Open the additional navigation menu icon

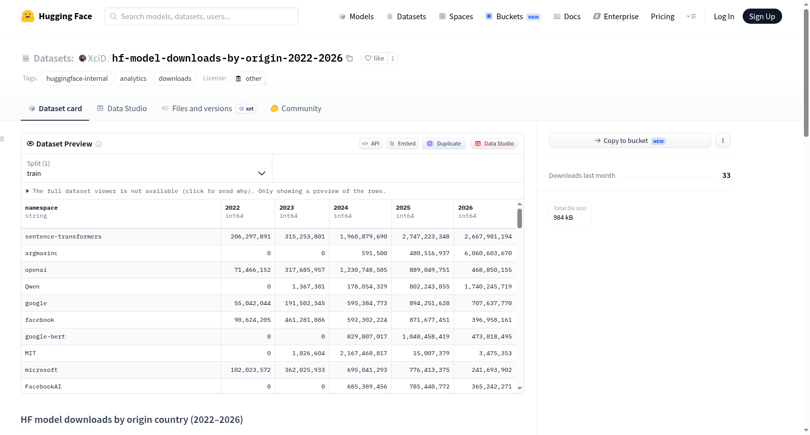(691, 16)
